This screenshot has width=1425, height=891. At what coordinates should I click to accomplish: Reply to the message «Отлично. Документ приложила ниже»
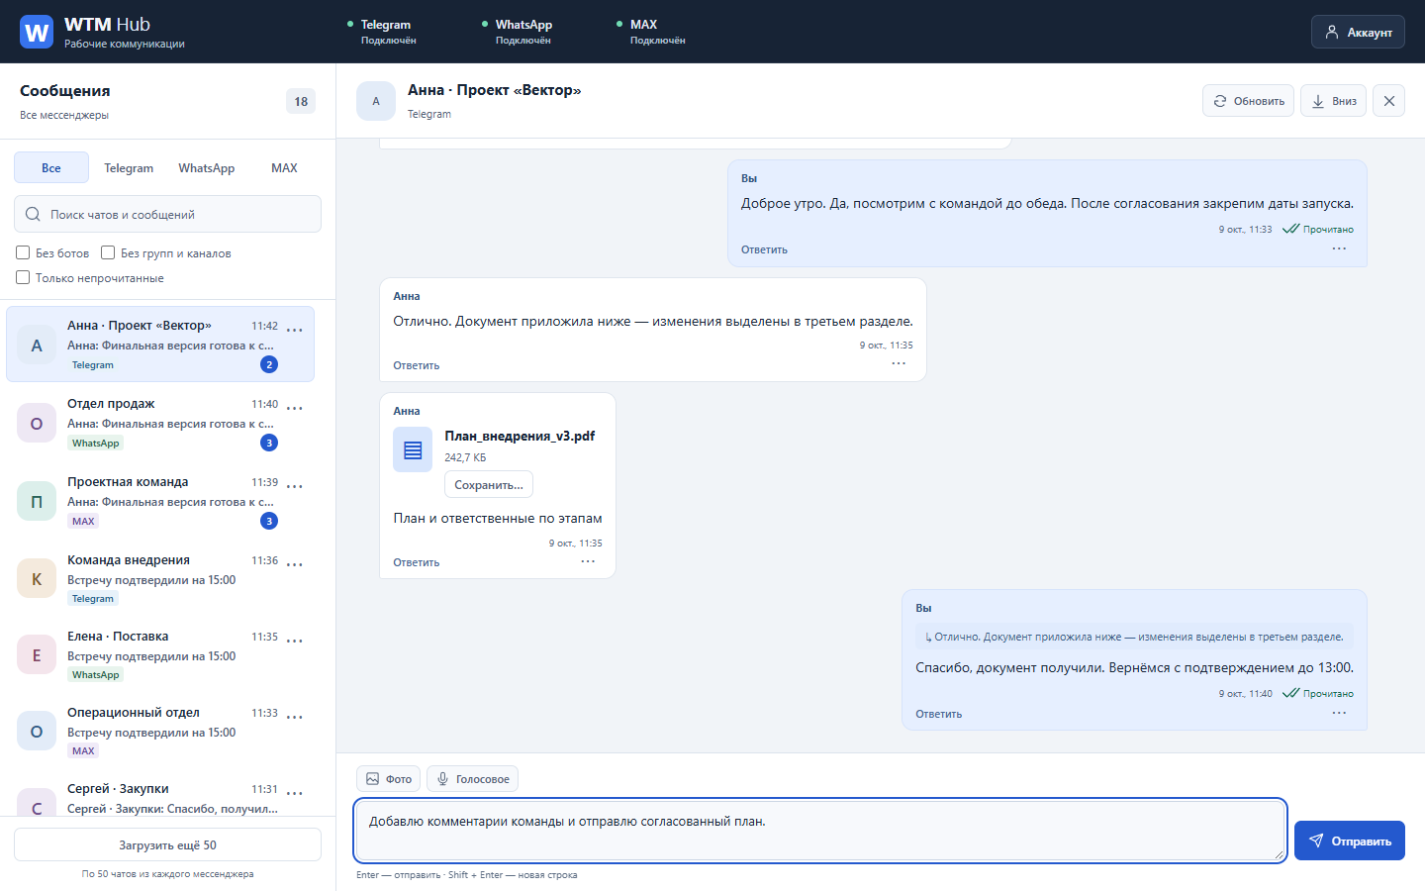(416, 365)
